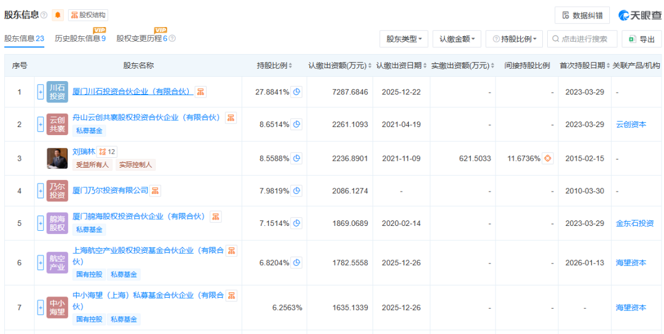Expand row 舟山云创共襄股权投资合伙企业

(41, 124)
